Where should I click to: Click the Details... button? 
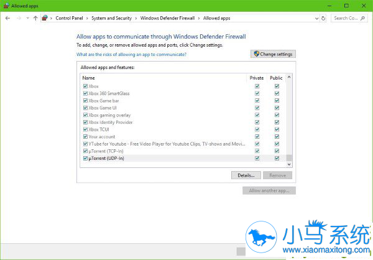[x=246, y=175]
